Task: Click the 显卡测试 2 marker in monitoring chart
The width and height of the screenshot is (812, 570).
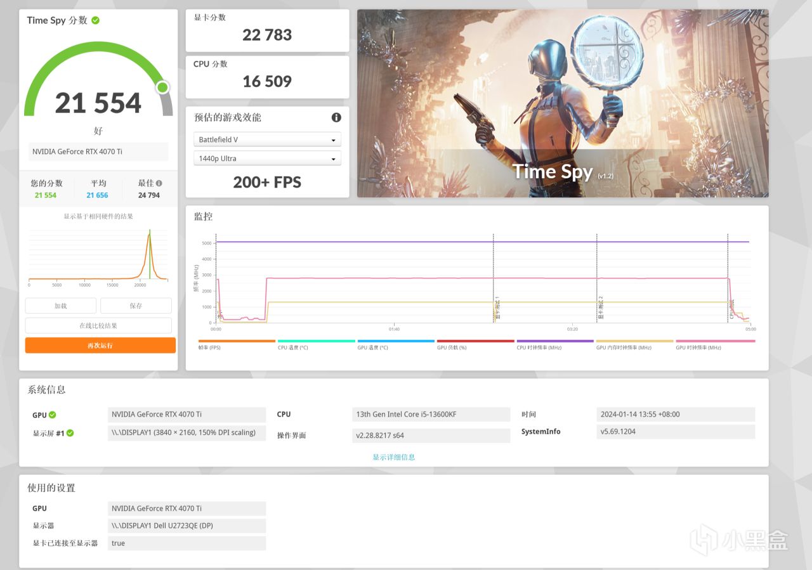Action: (601, 308)
